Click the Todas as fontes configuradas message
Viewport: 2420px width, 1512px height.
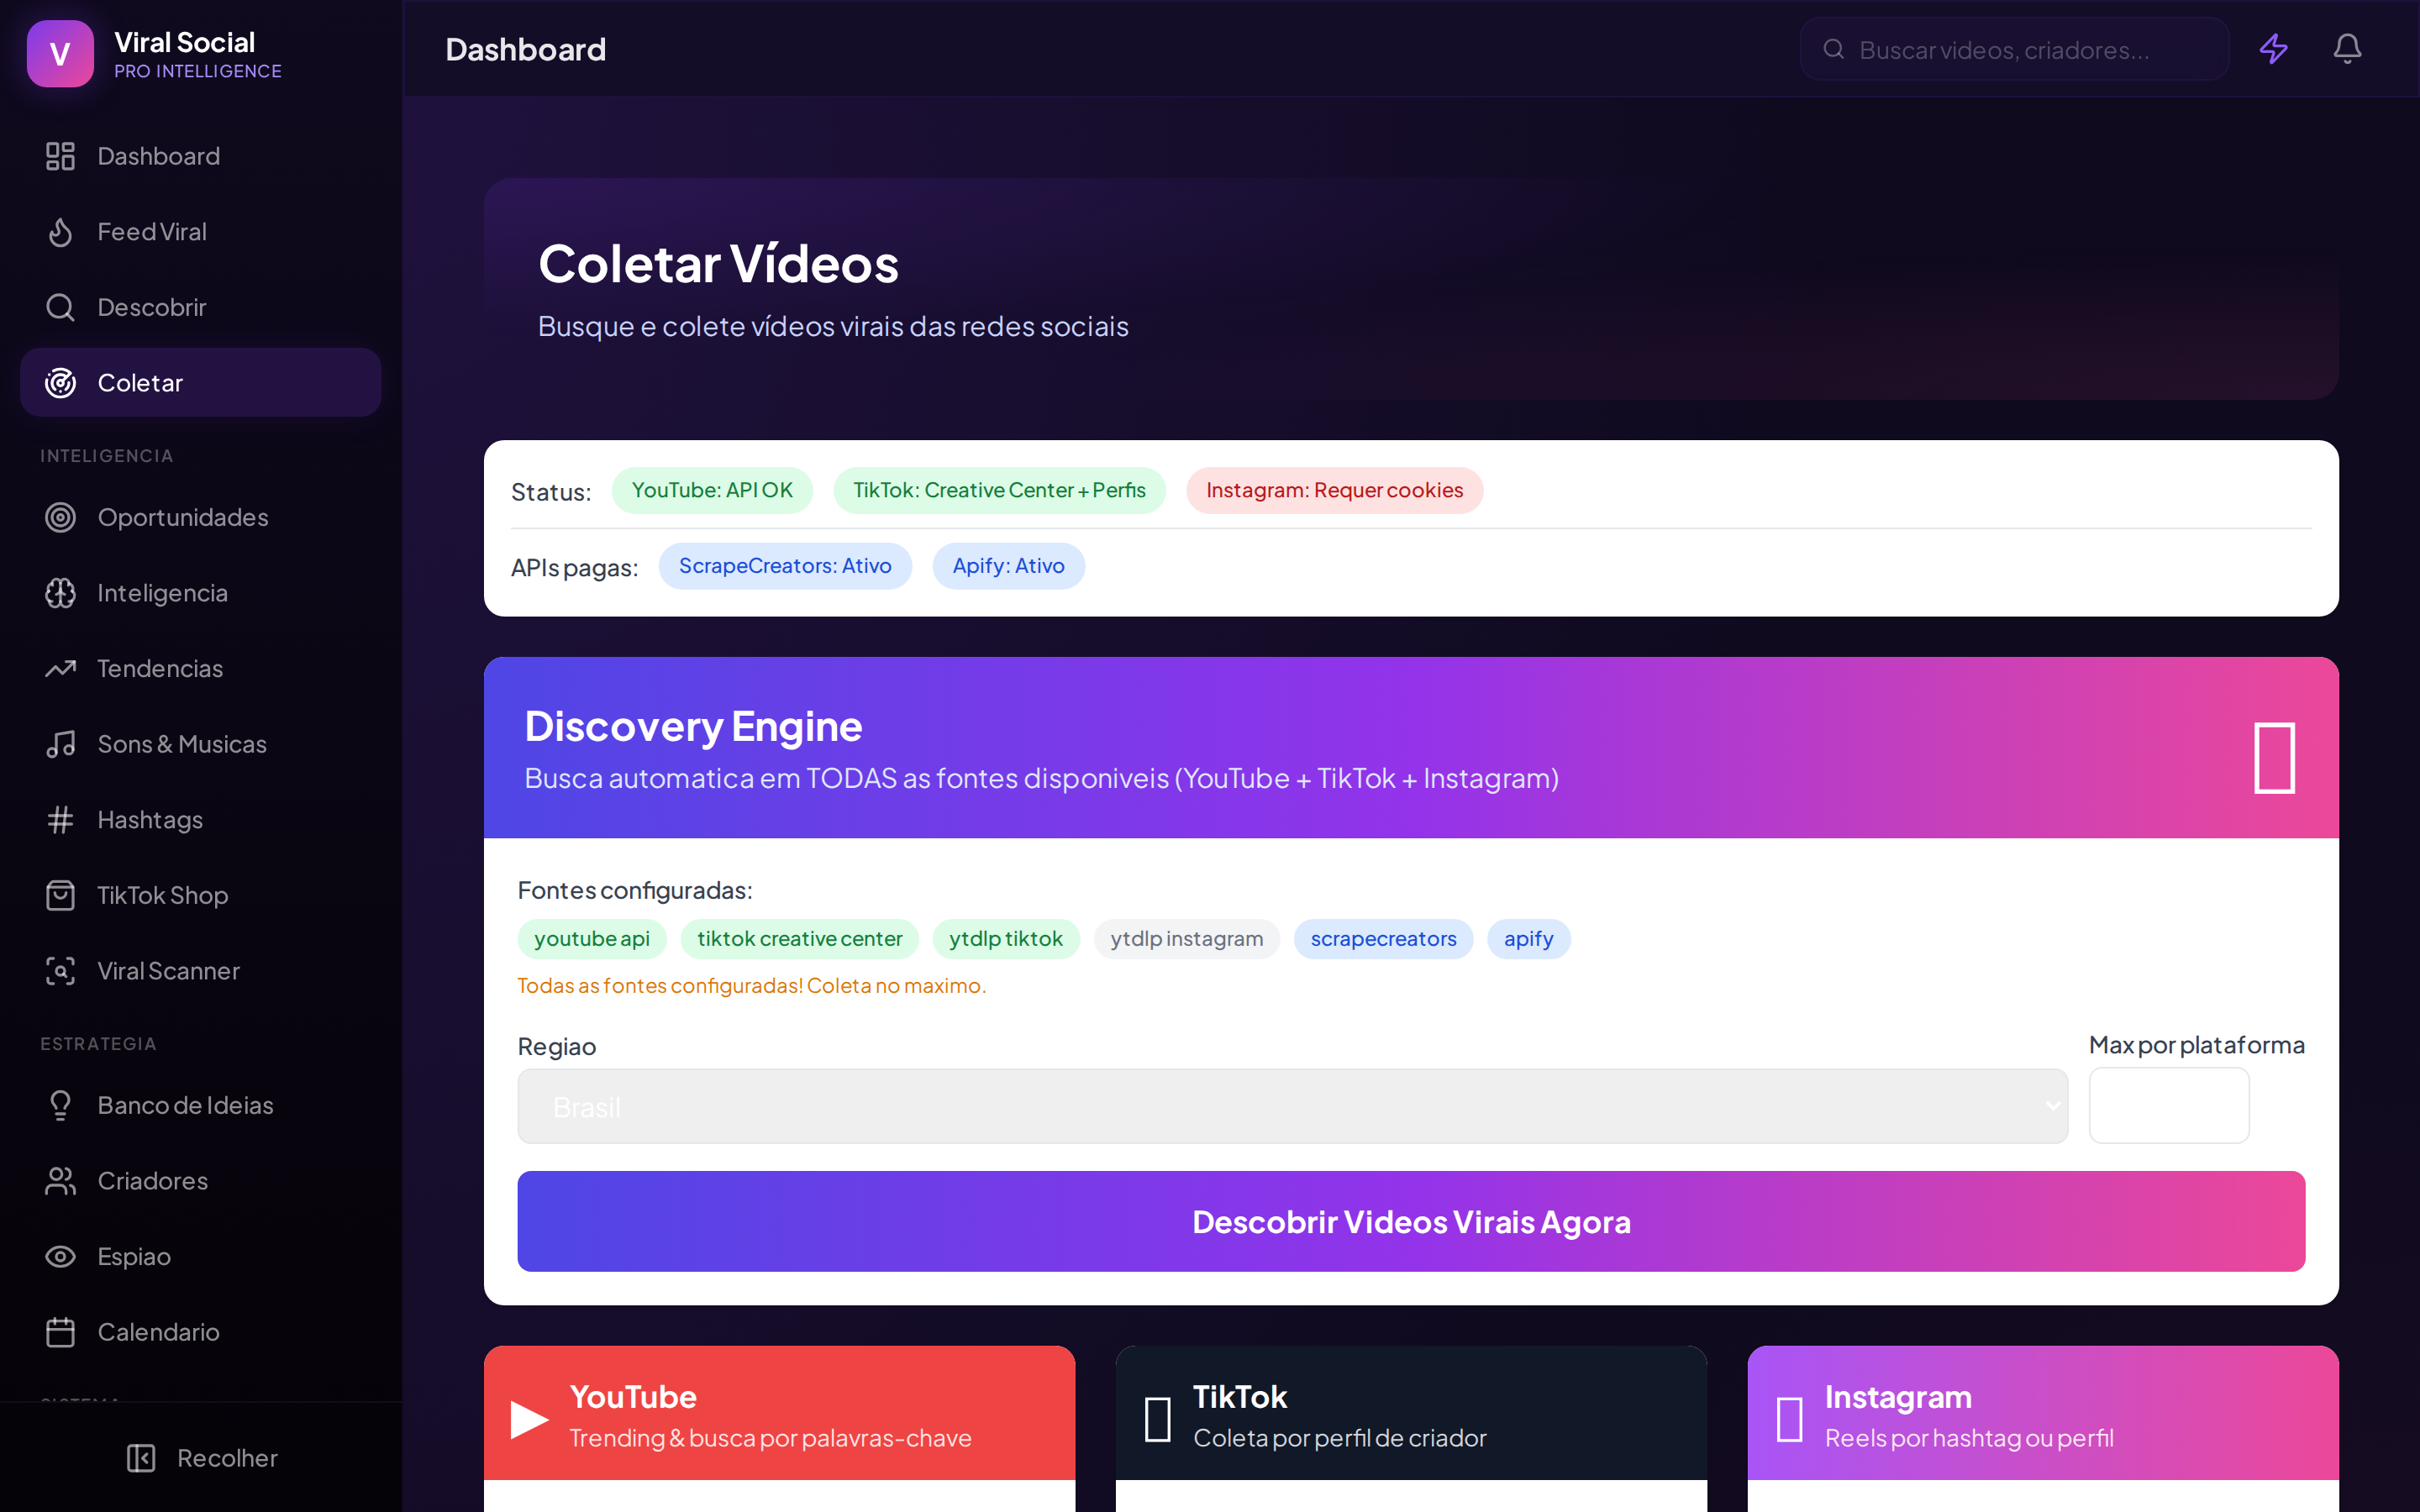752,986
